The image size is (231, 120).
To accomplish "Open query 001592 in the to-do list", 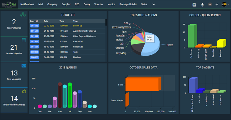I will 34,31.
